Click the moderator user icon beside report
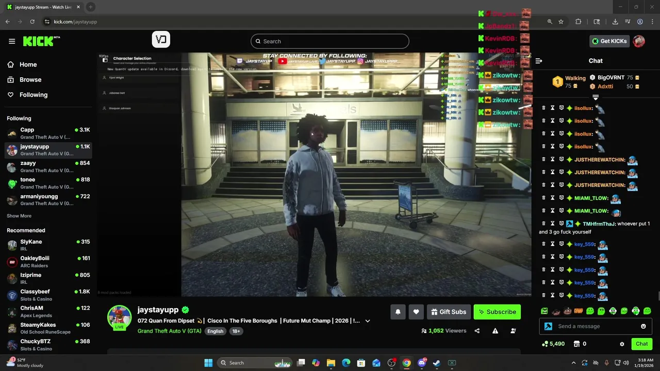The height and width of the screenshot is (371, 660). [x=513, y=331]
